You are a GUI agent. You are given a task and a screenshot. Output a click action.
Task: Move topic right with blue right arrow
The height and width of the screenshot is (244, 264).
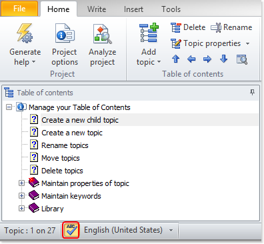coord(207,59)
